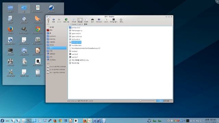Select 비디오 (Videos) in Places sidebar
The height and width of the screenshot is (123, 219).
click(56, 45)
